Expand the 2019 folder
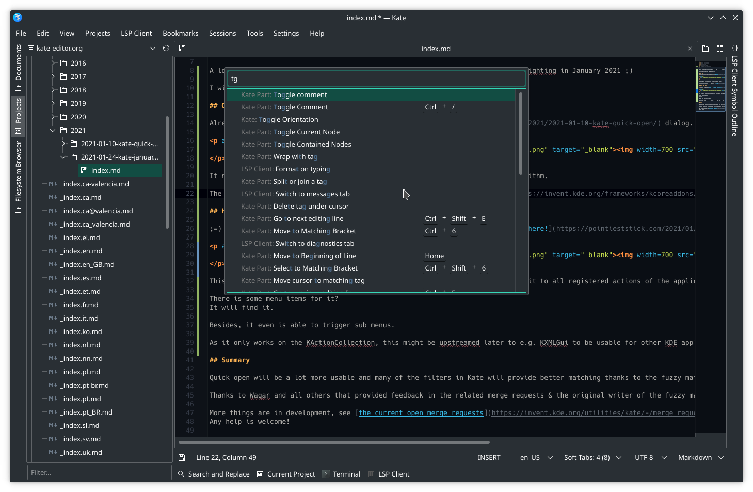 [x=53, y=103]
